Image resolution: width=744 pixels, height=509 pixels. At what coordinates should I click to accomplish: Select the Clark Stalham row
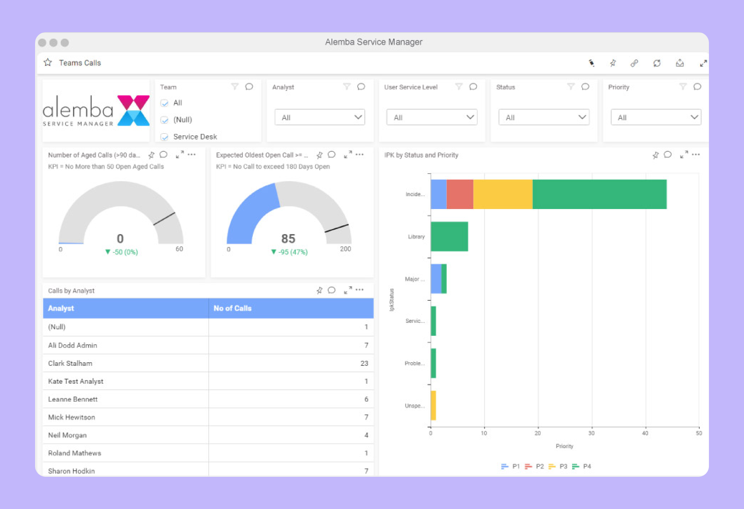[208, 363]
